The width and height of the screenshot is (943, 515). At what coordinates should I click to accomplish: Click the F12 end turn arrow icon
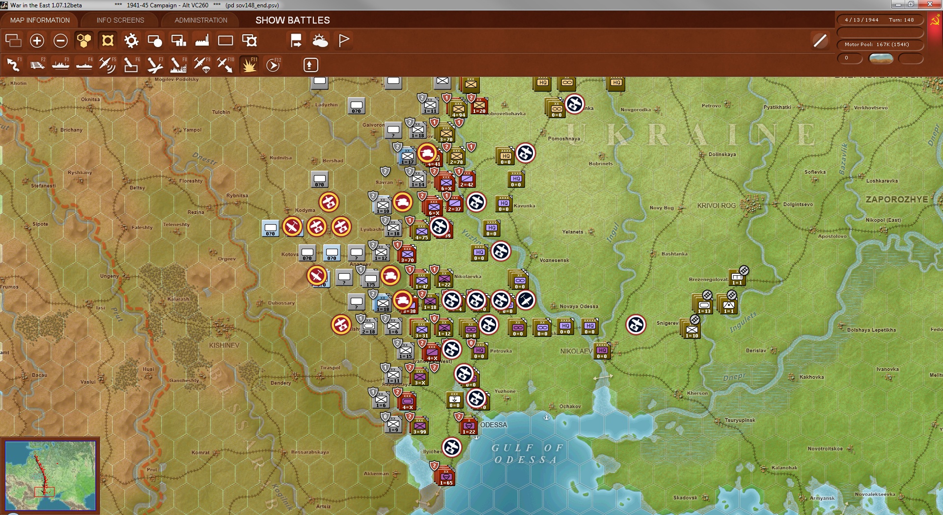click(x=273, y=65)
